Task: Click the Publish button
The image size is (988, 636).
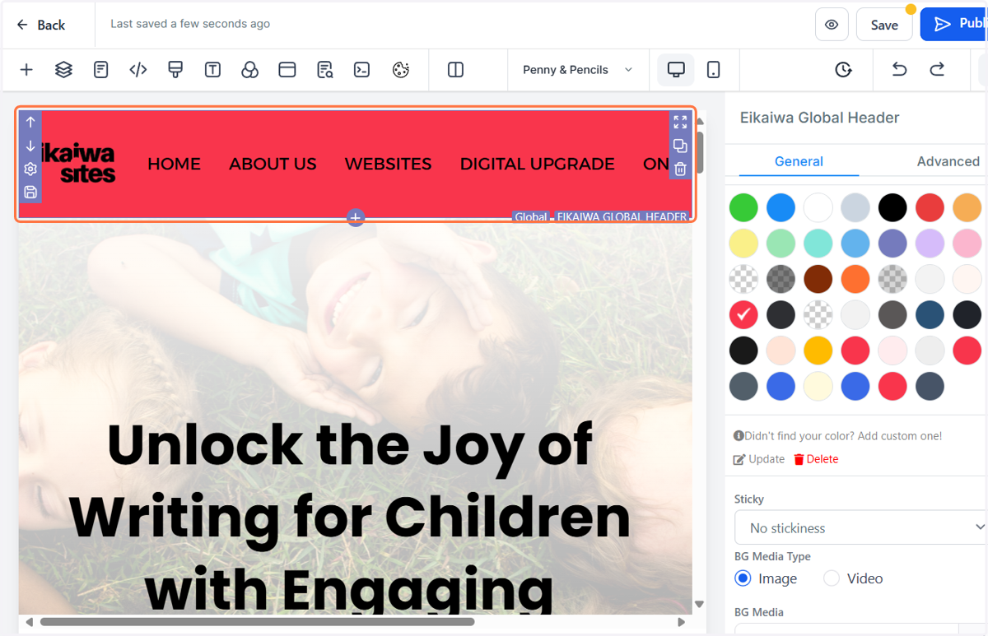Action: tap(955, 25)
